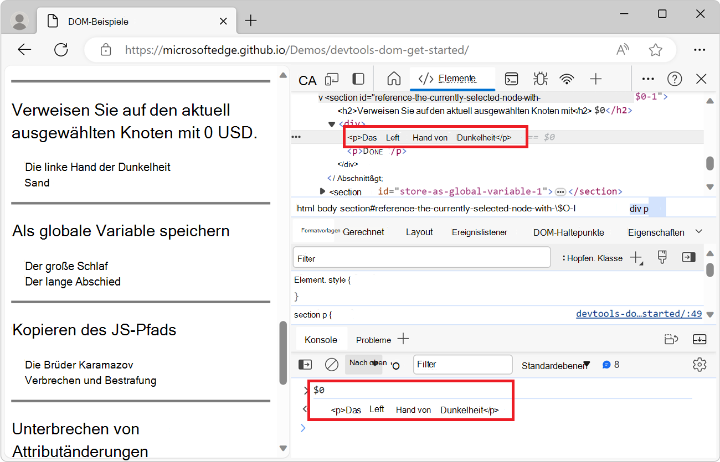Open the Probleme tab in the console

[x=374, y=339]
